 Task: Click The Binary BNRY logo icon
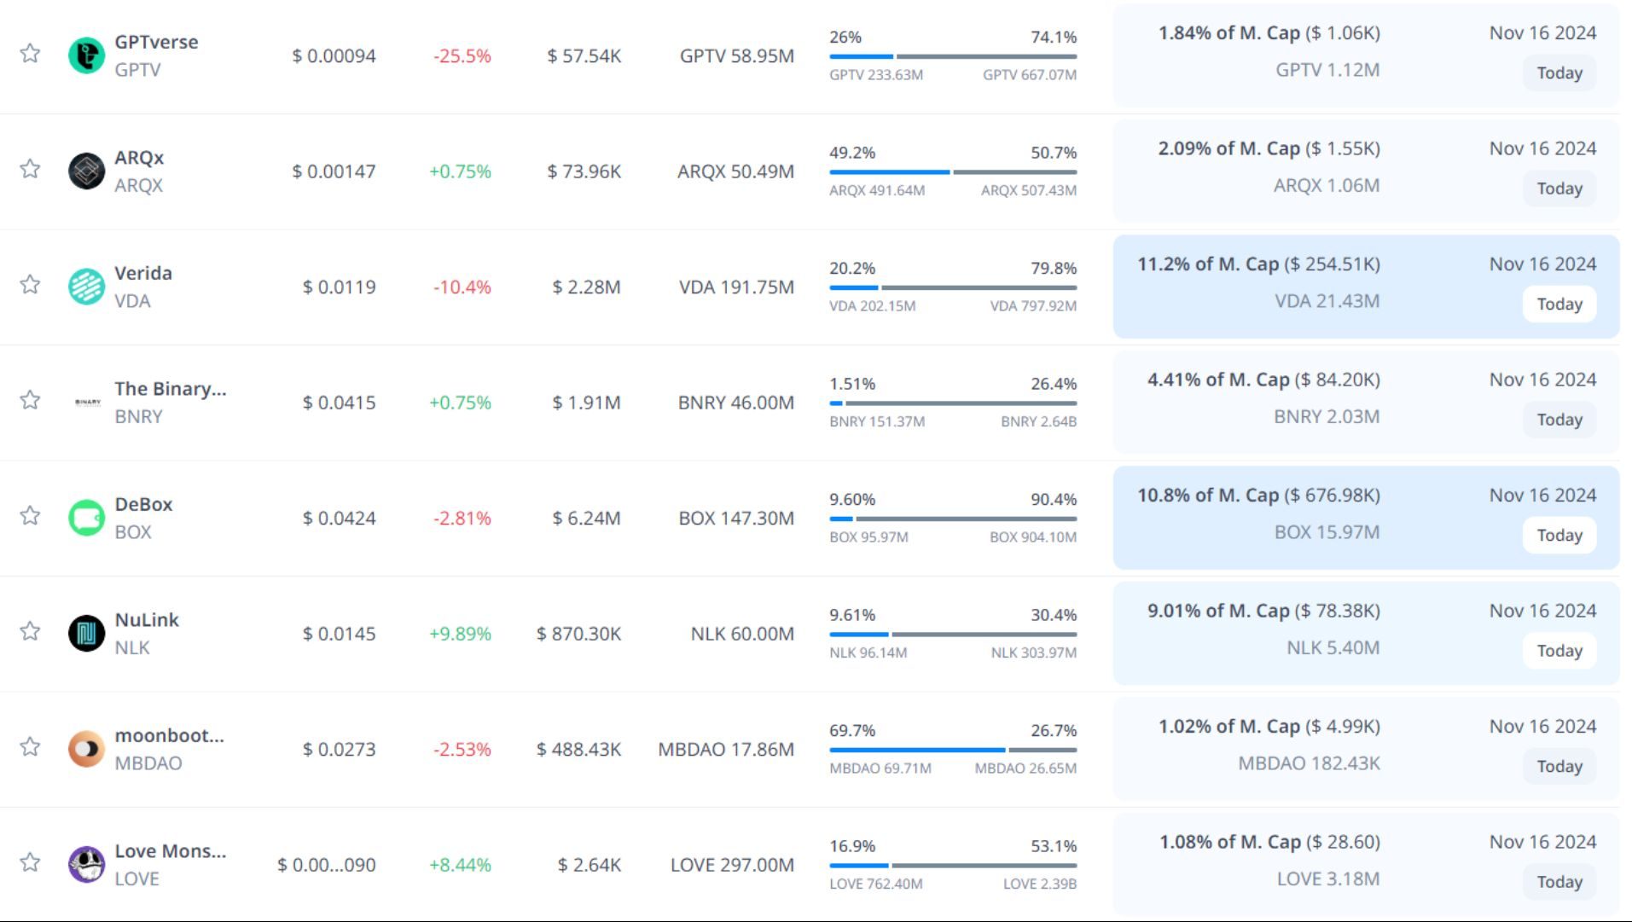tap(87, 403)
